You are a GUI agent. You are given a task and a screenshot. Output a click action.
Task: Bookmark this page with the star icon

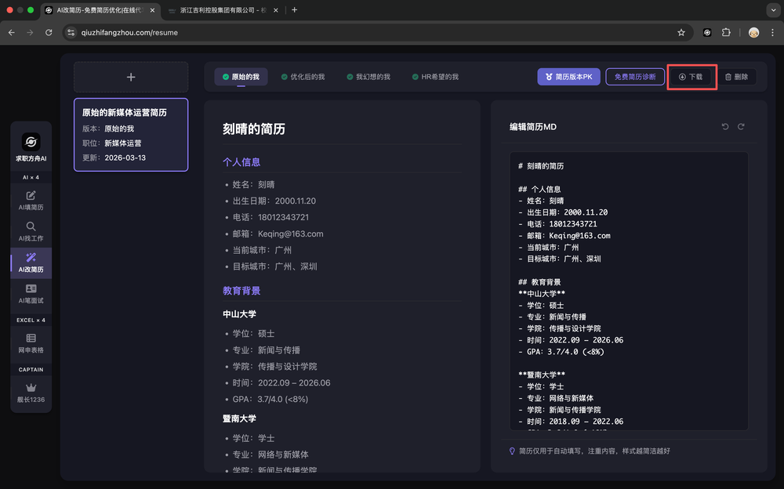(681, 32)
